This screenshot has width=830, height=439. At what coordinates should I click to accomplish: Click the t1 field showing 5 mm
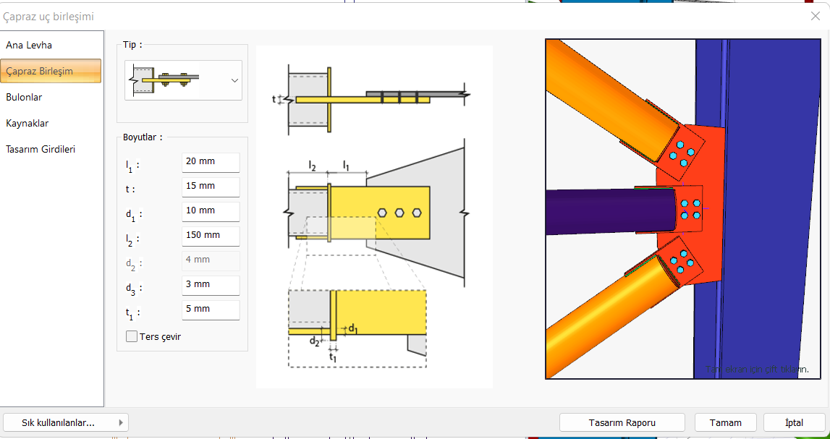click(210, 310)
